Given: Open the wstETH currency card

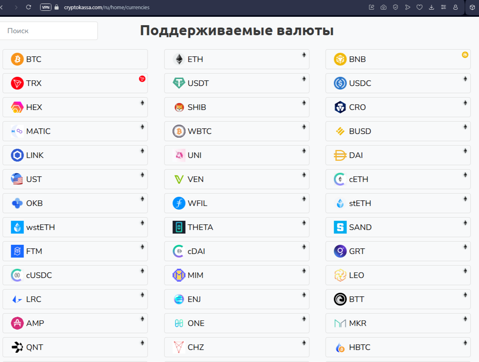Looking at the screenshot, I should [x=75, y=227].
